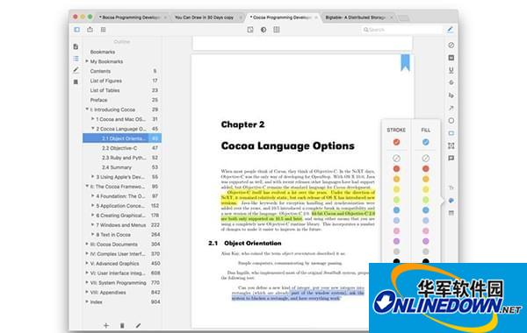The image size is (527, 333).
Task: Collapse 2 Cocoa Language Options chapter
Action: pyautogui.click(x=93, y=129)
